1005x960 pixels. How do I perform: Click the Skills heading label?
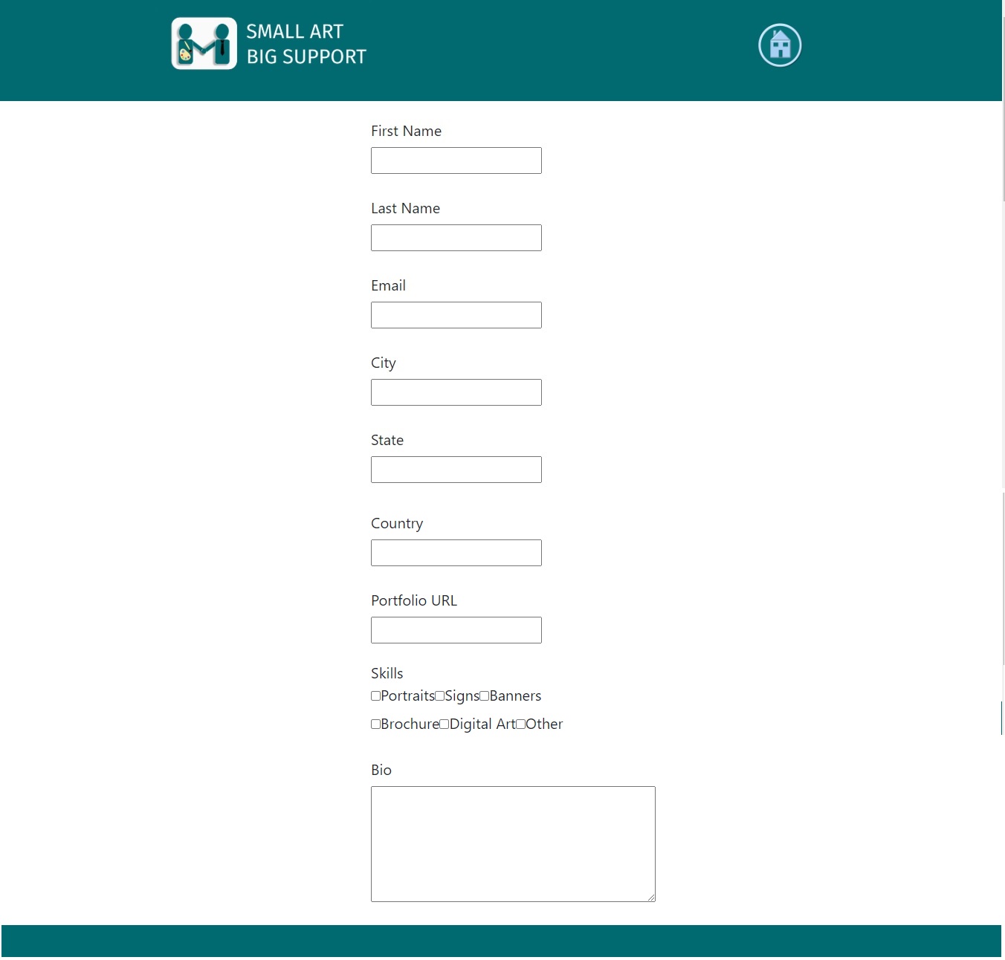point(387,673)
